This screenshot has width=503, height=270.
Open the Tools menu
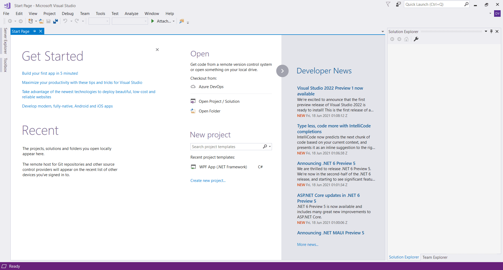click(x=100, y=14)
